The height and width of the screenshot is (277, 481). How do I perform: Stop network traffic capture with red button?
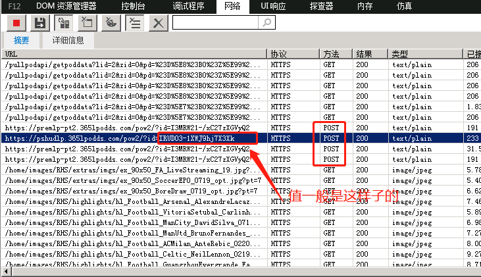point(16,23)
